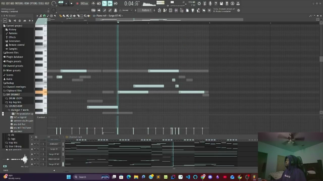Image resolution: width=323 pixels, height=181 pixels.
Task: Open the plugin picker plug icon
Action: point(193,10)
